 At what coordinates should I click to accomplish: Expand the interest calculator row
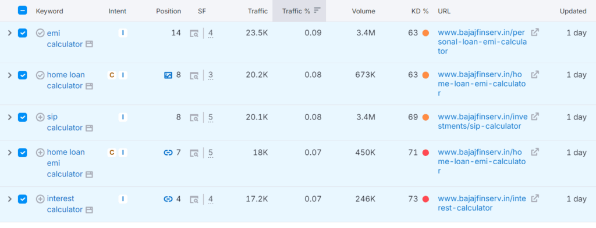10,199
